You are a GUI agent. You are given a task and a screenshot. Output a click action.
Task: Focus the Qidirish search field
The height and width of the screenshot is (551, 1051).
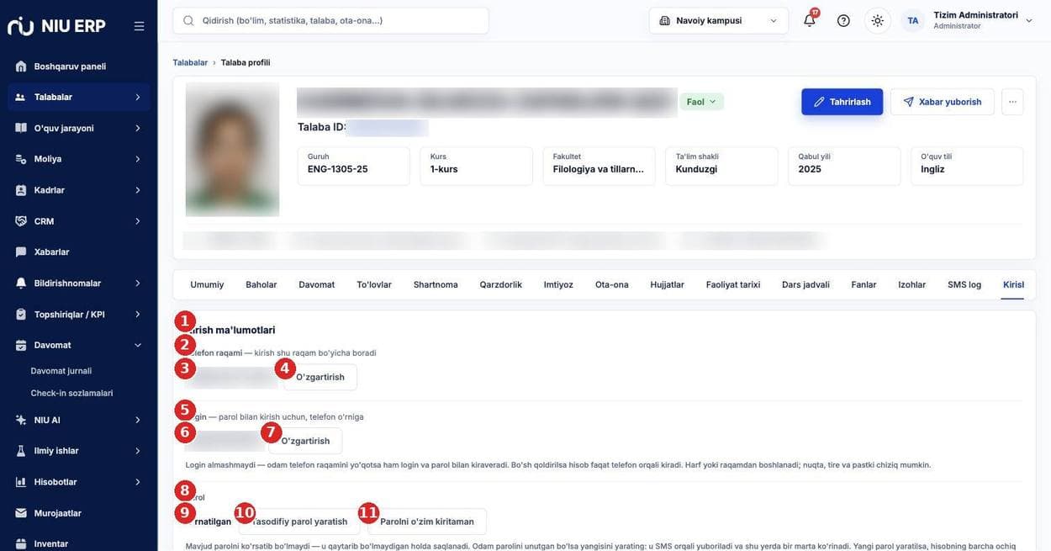tap(331, 20)
